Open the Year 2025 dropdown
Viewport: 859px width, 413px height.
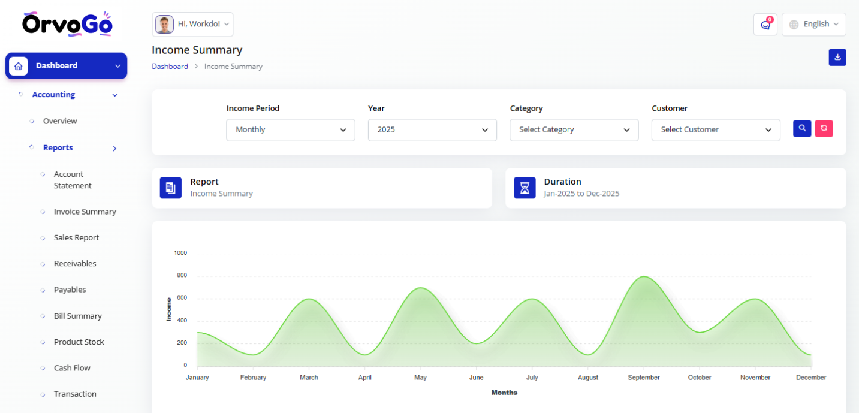pyautogui.click(x=432, y=130)
